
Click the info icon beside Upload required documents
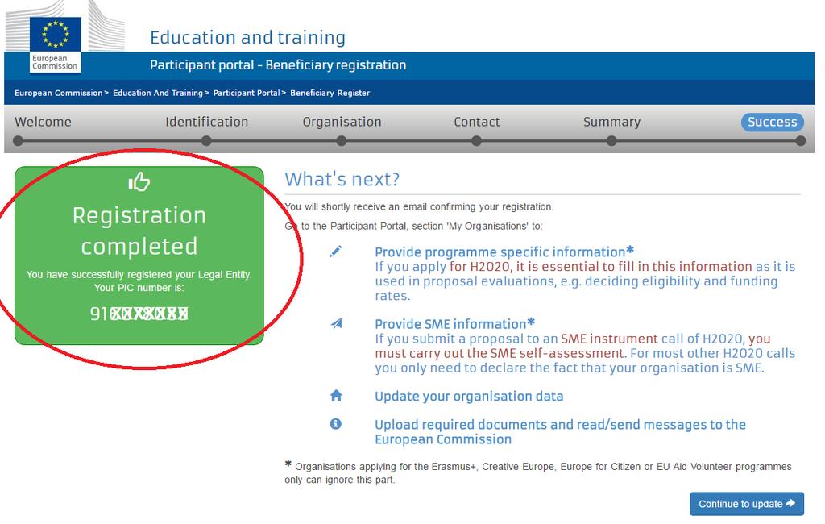point(336,424)
